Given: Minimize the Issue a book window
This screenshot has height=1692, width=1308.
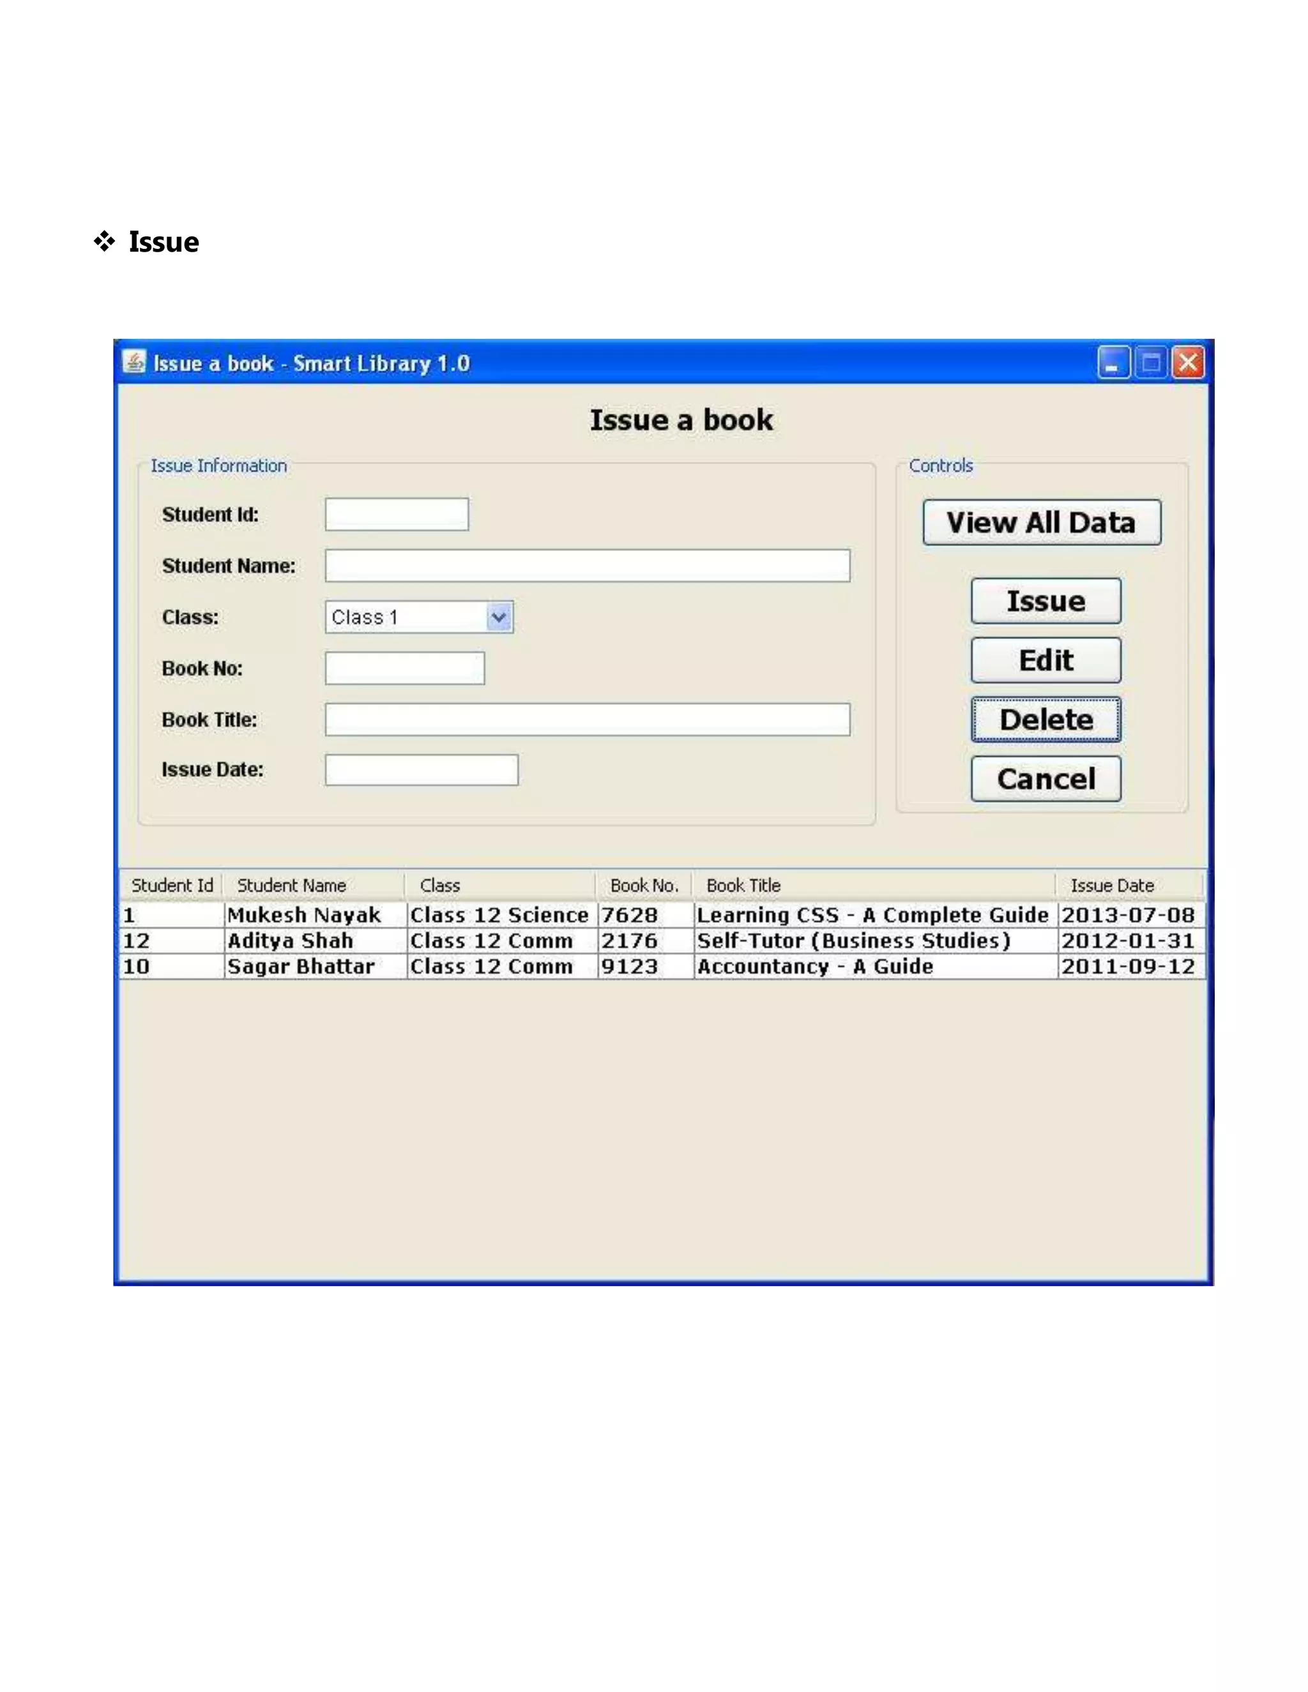Looking at the screenshot, I should click(x=1113, y=363).
